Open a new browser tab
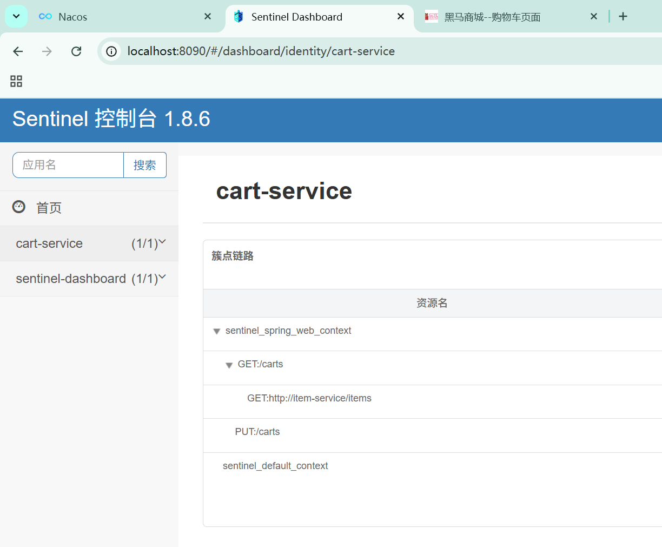 pyautogui.click(x=623, y=17)
